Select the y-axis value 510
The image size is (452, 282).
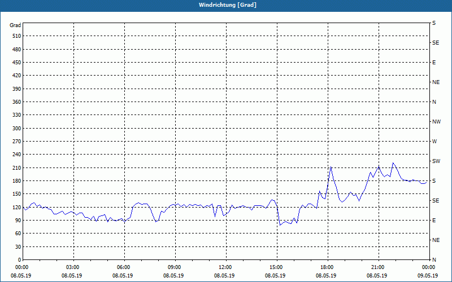tap(17, 36)
